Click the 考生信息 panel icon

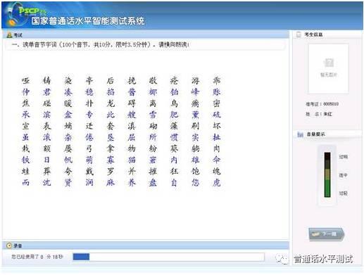pos(299,34)
